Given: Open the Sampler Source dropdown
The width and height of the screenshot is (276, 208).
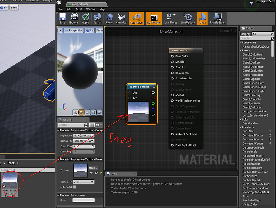Looking at the screenshot, I should tap(84, 141).
